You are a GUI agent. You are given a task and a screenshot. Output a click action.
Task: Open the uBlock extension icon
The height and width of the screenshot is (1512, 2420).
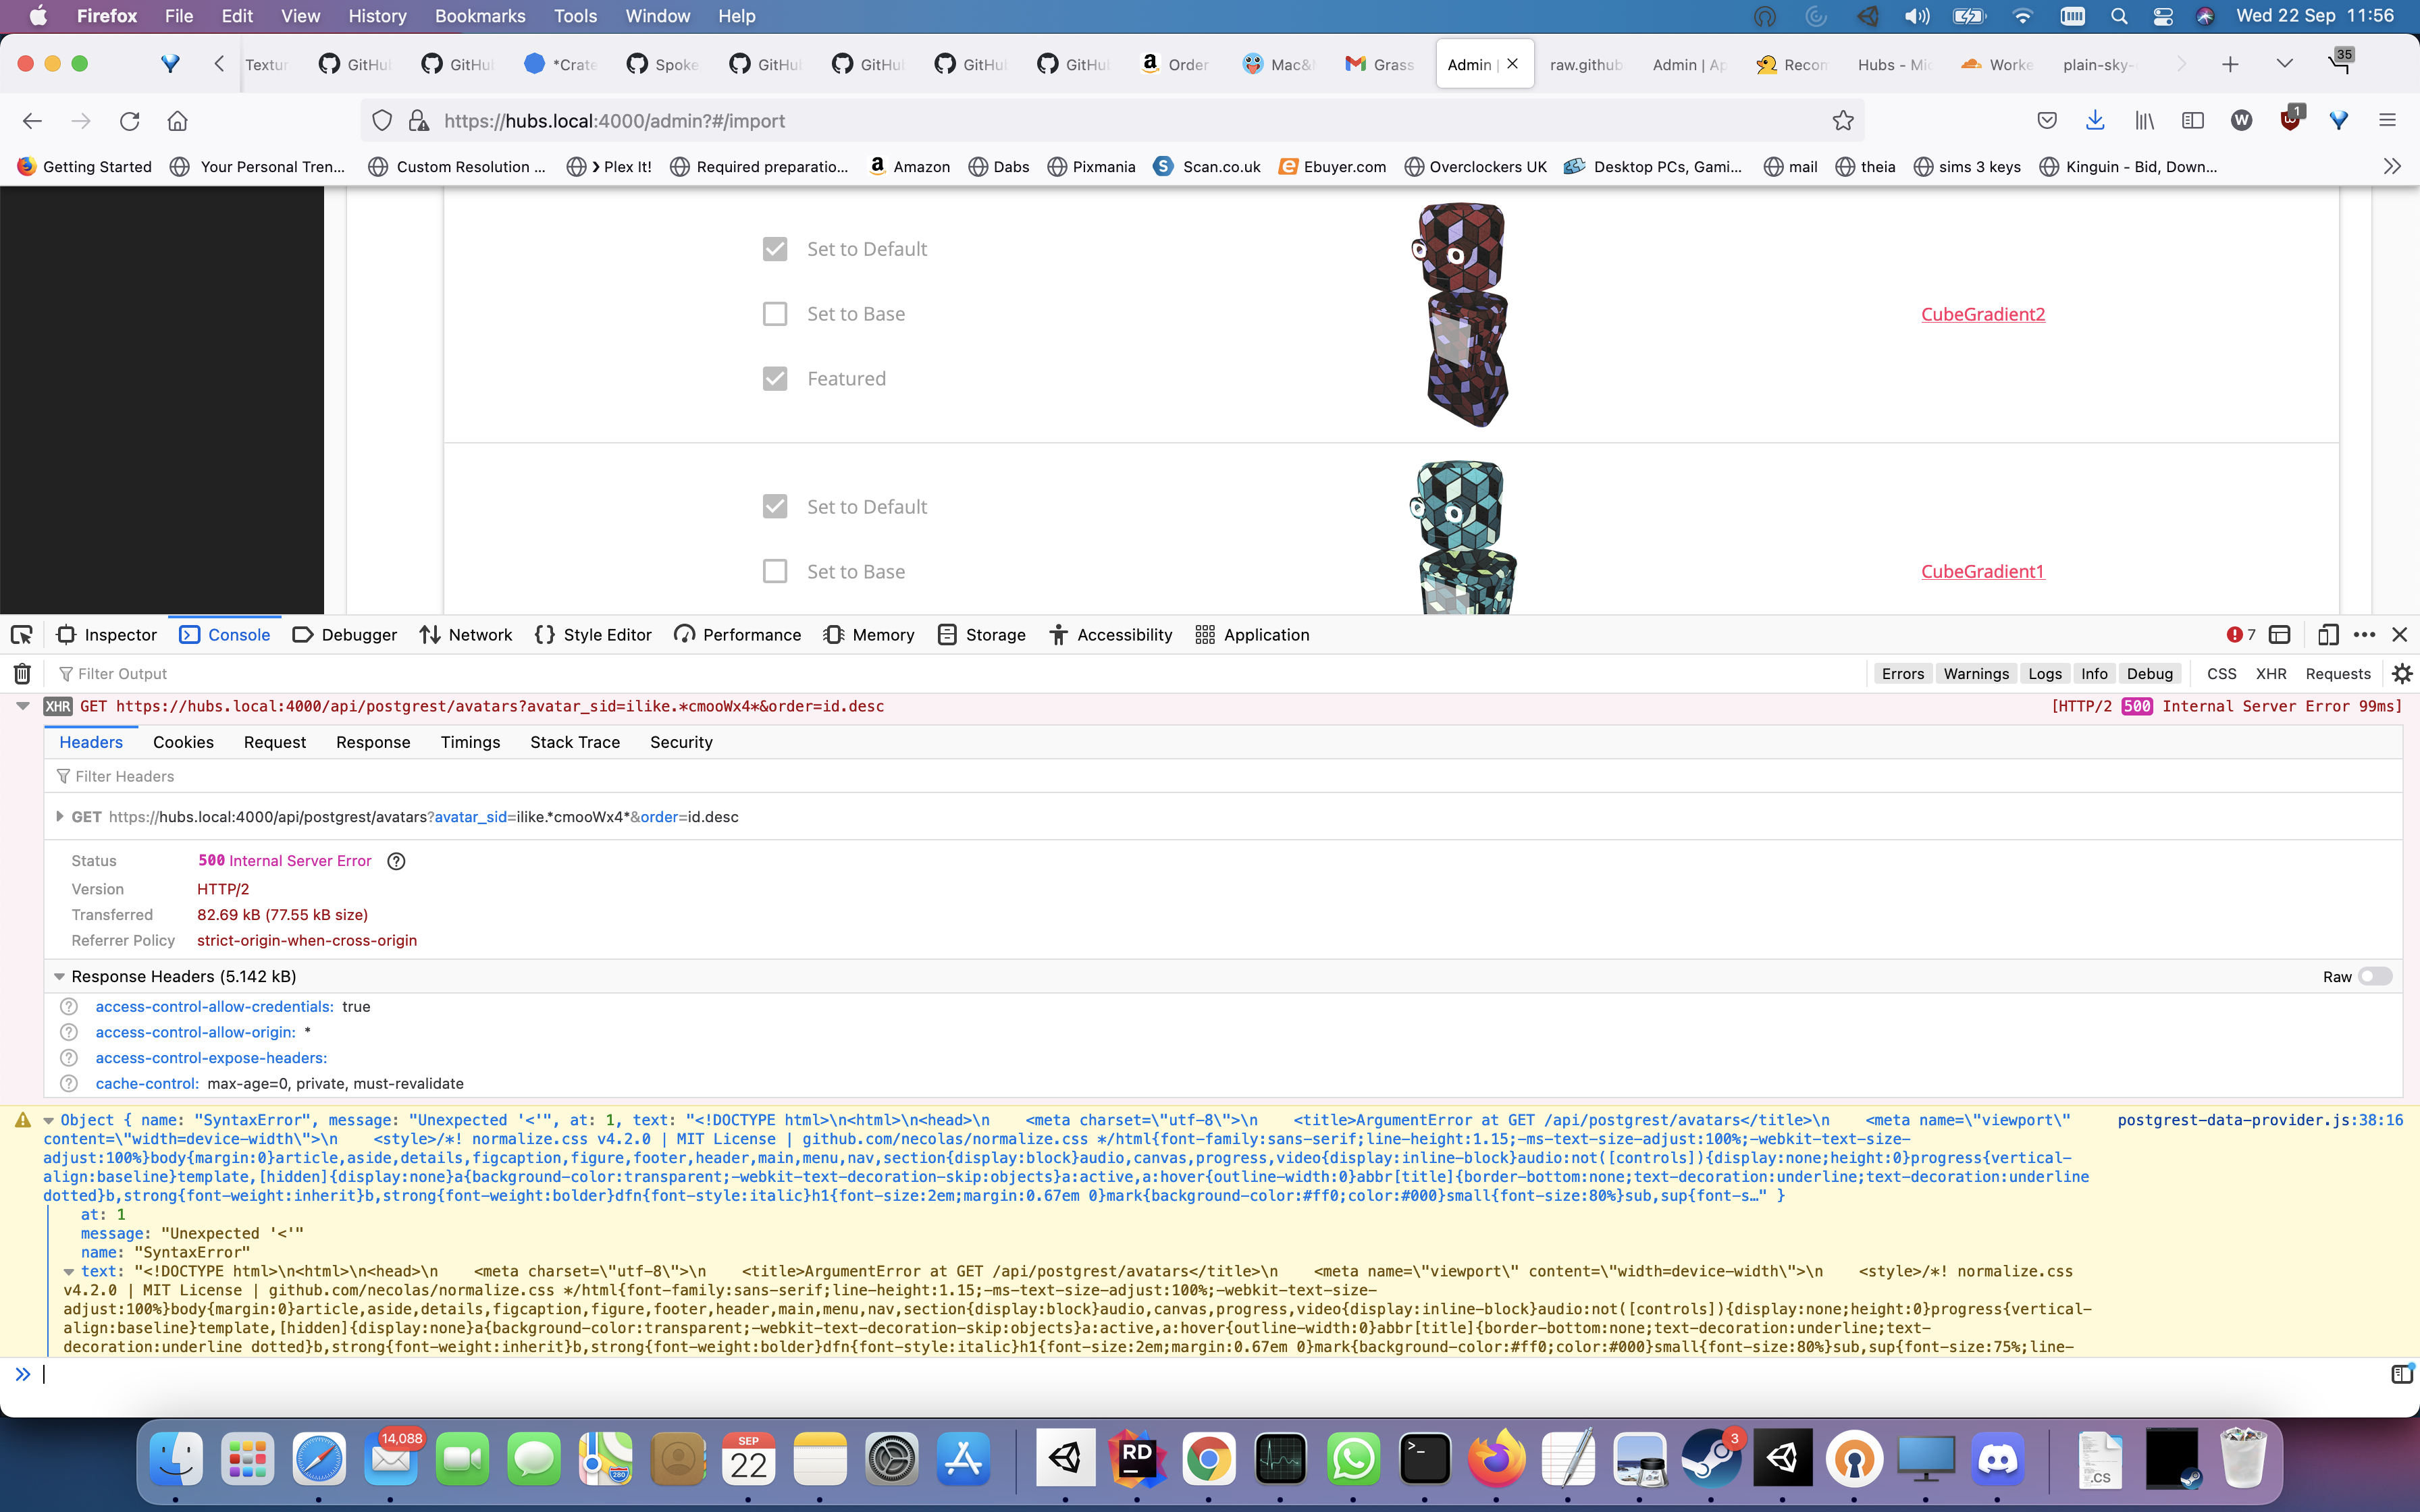(x=2290, y=120)
